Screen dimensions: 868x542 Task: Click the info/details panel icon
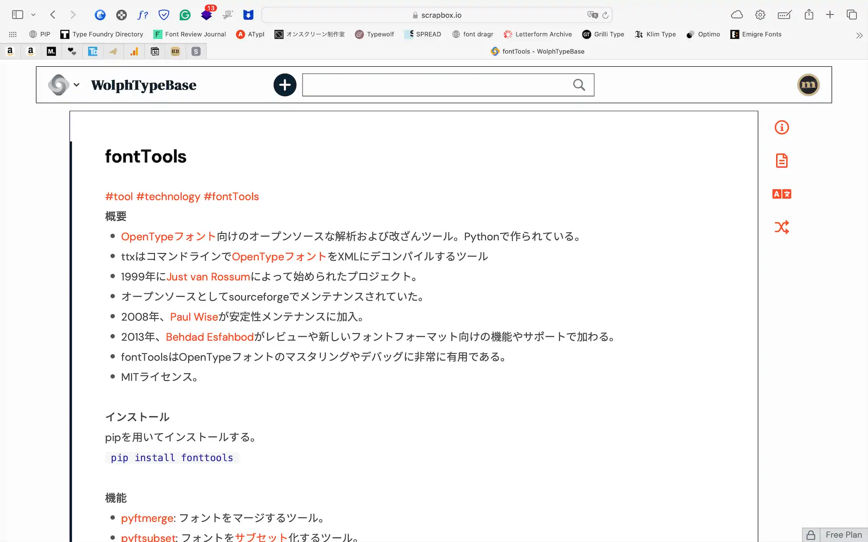coord(782,127)
